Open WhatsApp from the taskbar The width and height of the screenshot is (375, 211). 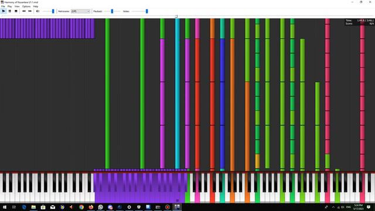pyautogui.click(x=100, y=207)
